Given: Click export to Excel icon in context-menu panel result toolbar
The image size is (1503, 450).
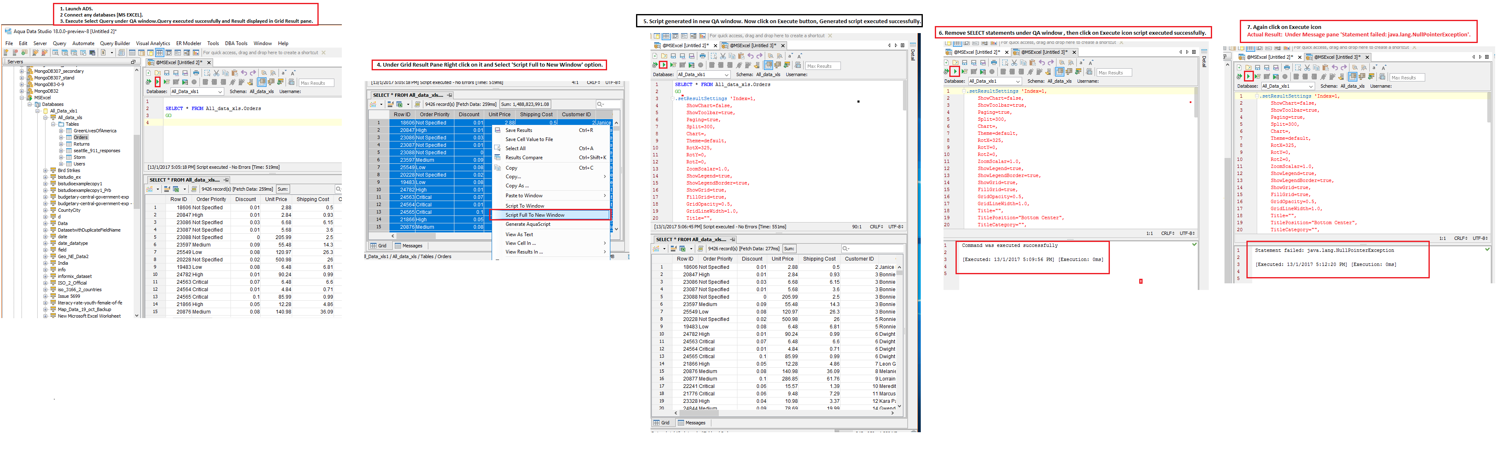Looking at the screenshot, I should [x=400, y=104].
